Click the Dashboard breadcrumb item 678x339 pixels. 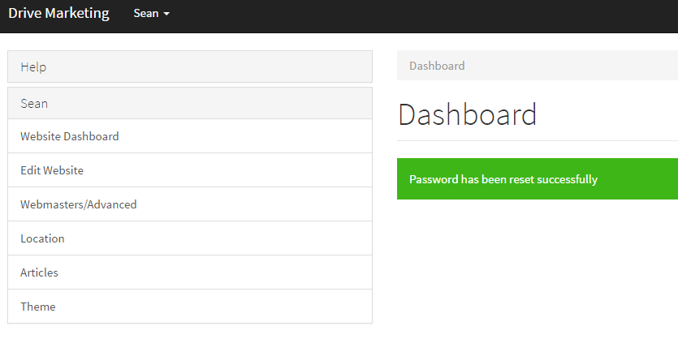(x=437, y=66)
